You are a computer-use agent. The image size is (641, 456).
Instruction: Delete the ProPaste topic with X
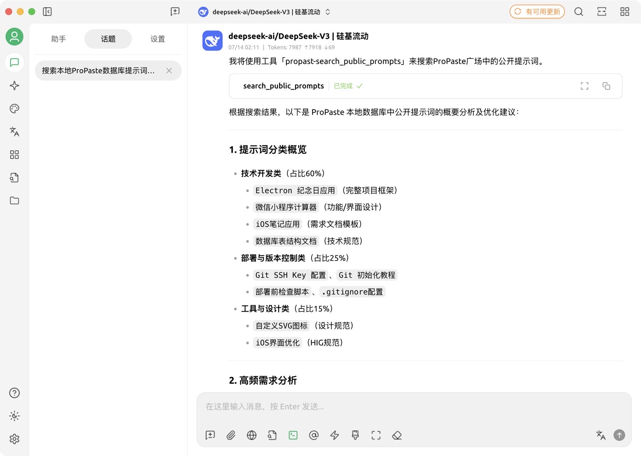(x=169, y=71)
